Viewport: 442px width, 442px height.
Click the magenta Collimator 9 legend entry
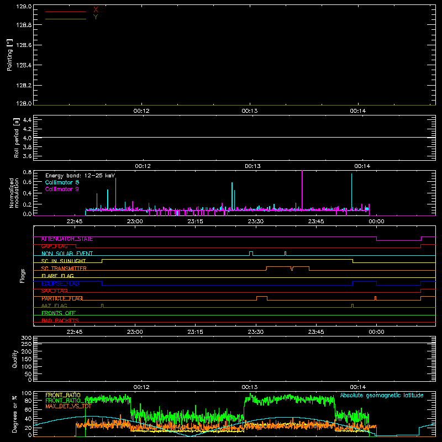62,189
